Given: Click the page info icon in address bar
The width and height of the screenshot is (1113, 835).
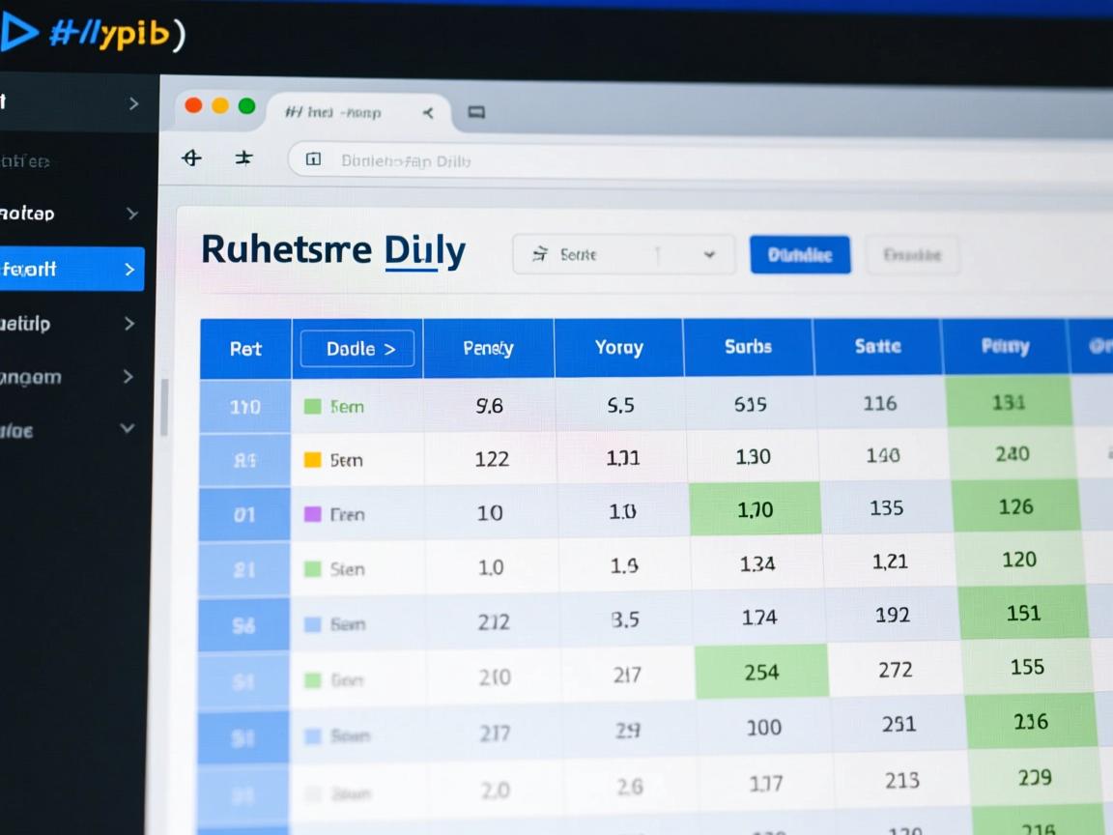Looking at the screenshot, I should coord(313,159).
